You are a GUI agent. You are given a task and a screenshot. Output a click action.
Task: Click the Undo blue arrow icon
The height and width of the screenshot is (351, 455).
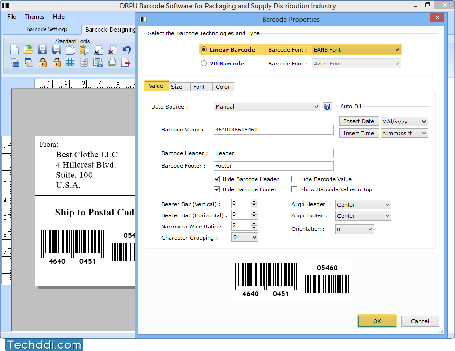126,50
